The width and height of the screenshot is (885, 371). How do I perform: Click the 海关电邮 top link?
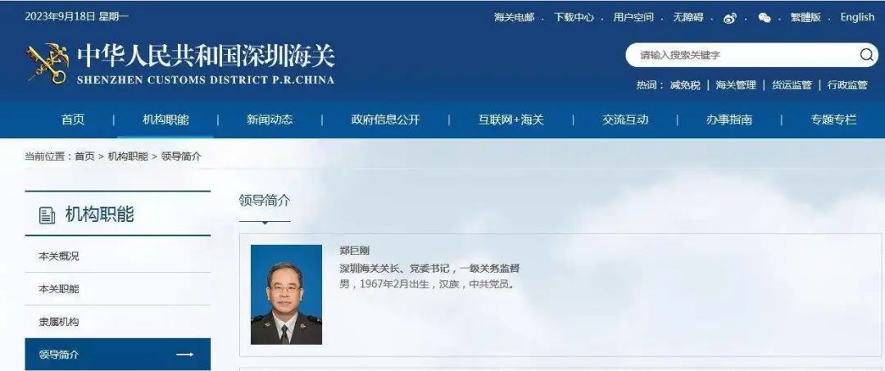tap(514, 17)
